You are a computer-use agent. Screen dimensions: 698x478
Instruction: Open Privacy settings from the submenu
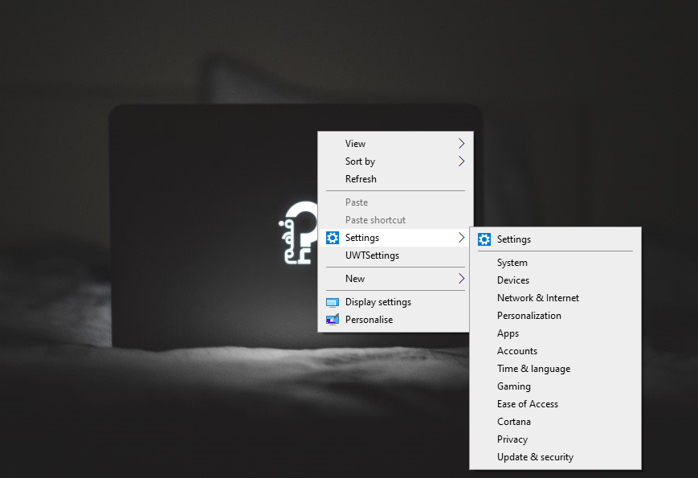point(555,439)
